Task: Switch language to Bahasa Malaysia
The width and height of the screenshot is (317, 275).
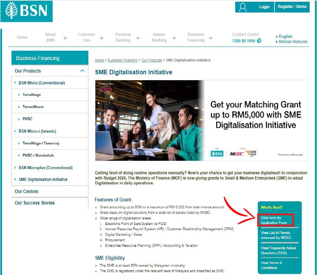Action: (293, 42)
